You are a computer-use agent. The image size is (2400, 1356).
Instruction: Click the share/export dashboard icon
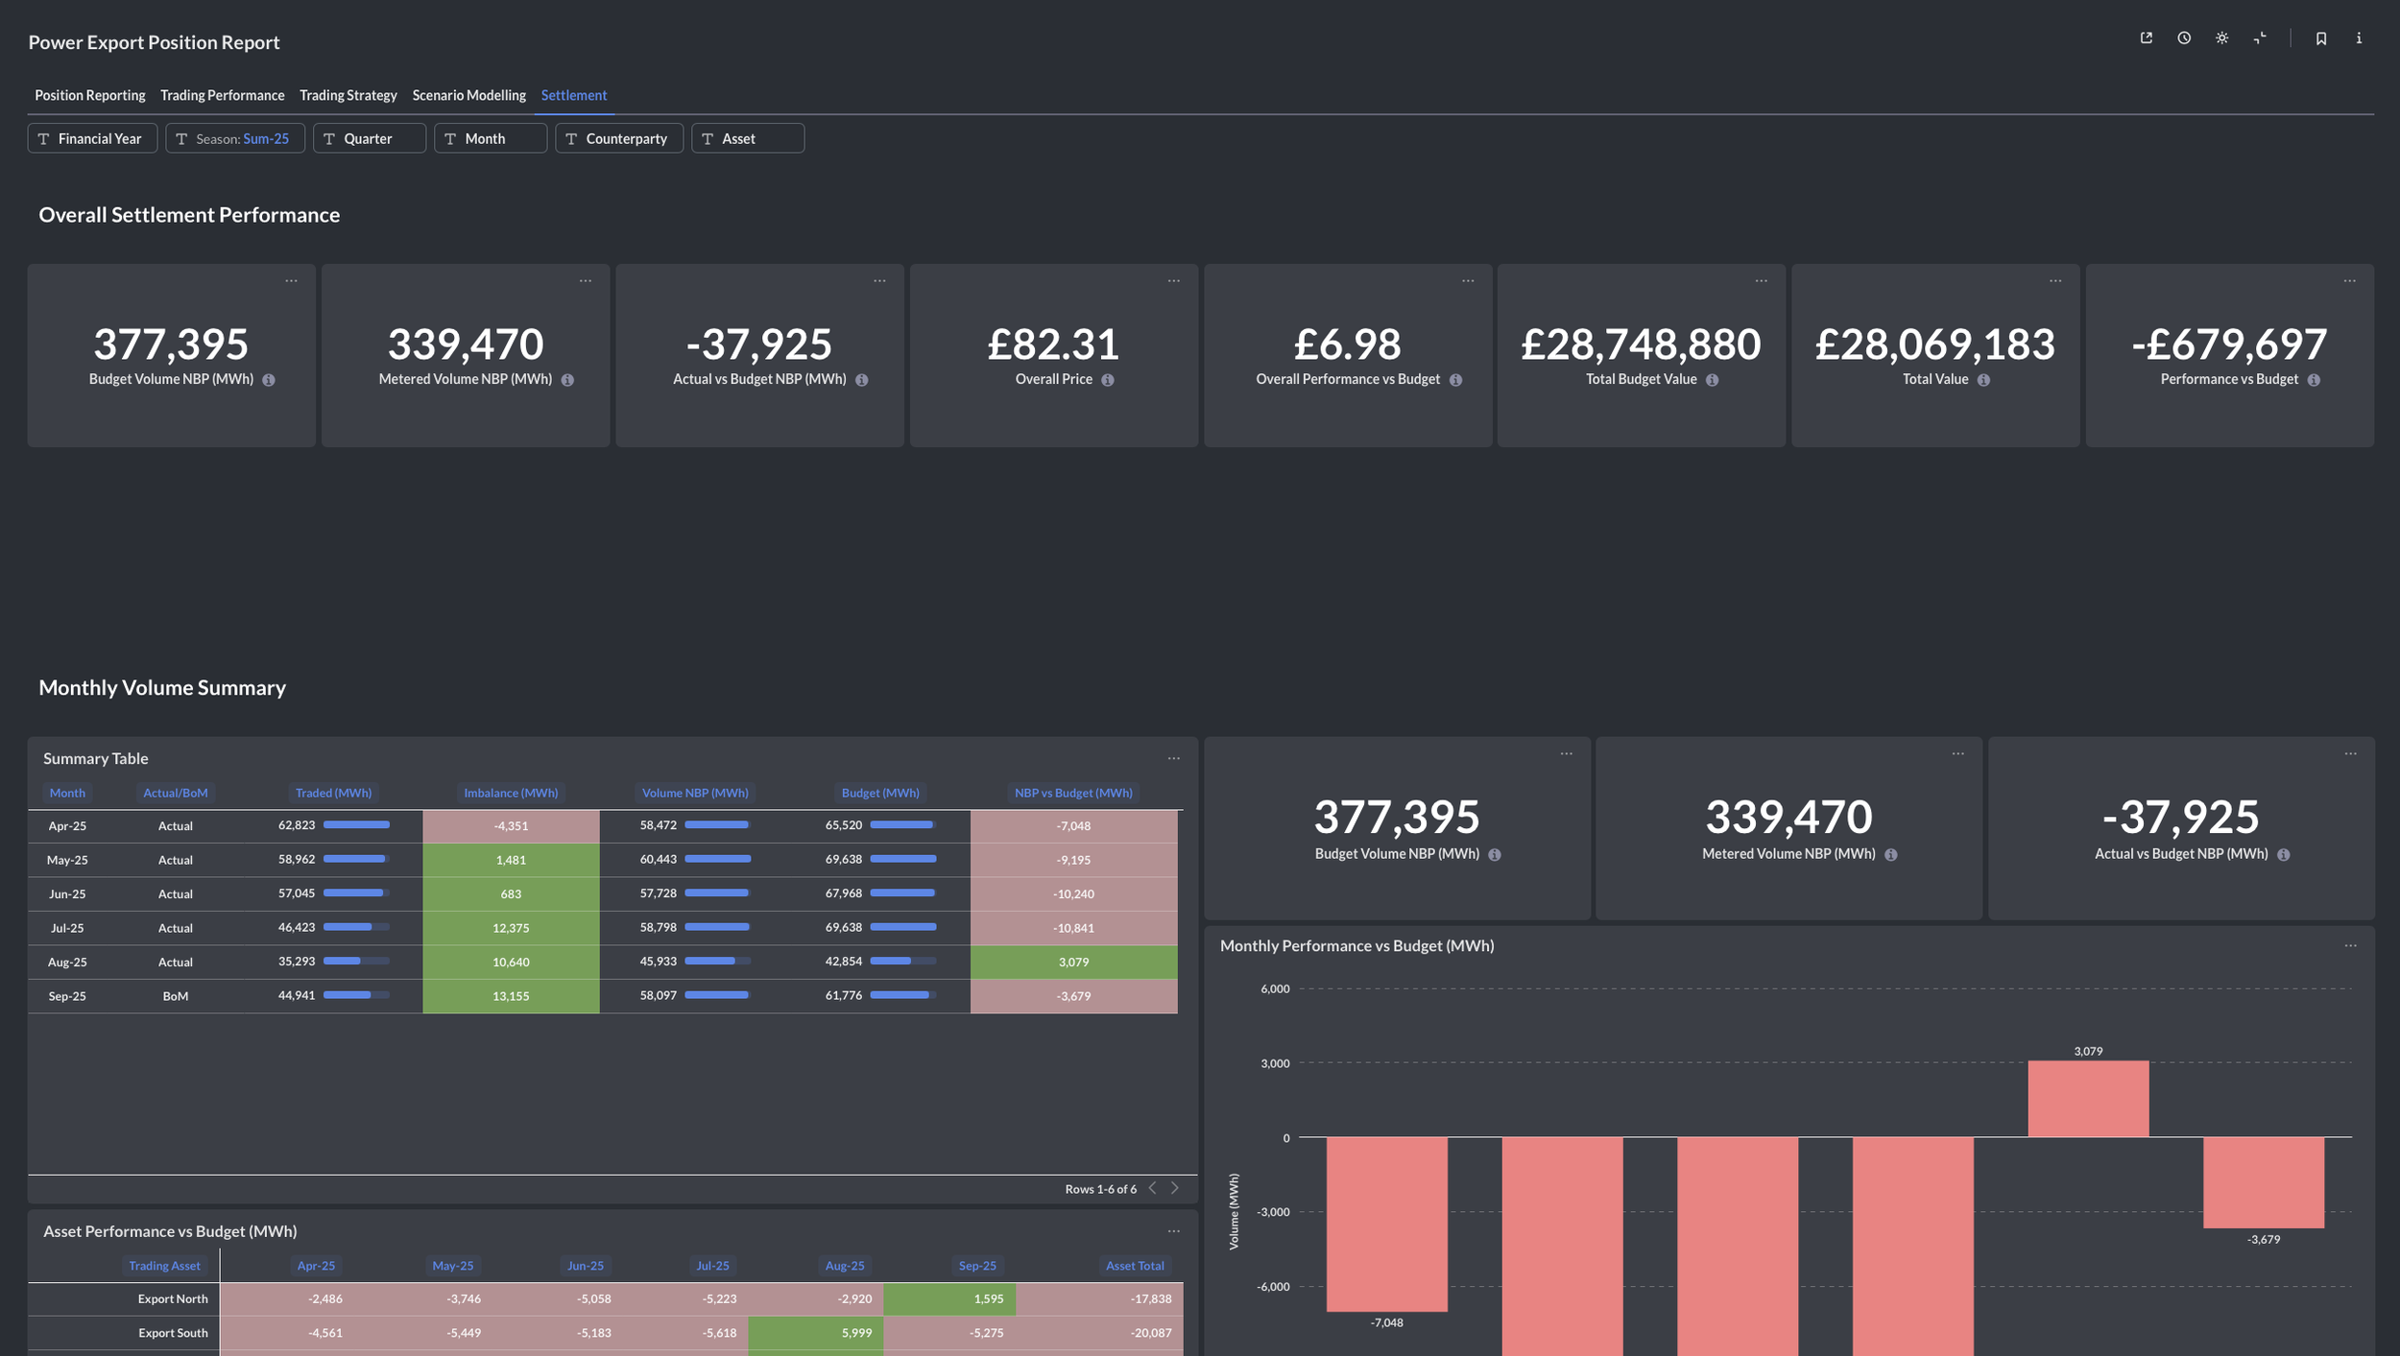click(x=2146, y=38)
